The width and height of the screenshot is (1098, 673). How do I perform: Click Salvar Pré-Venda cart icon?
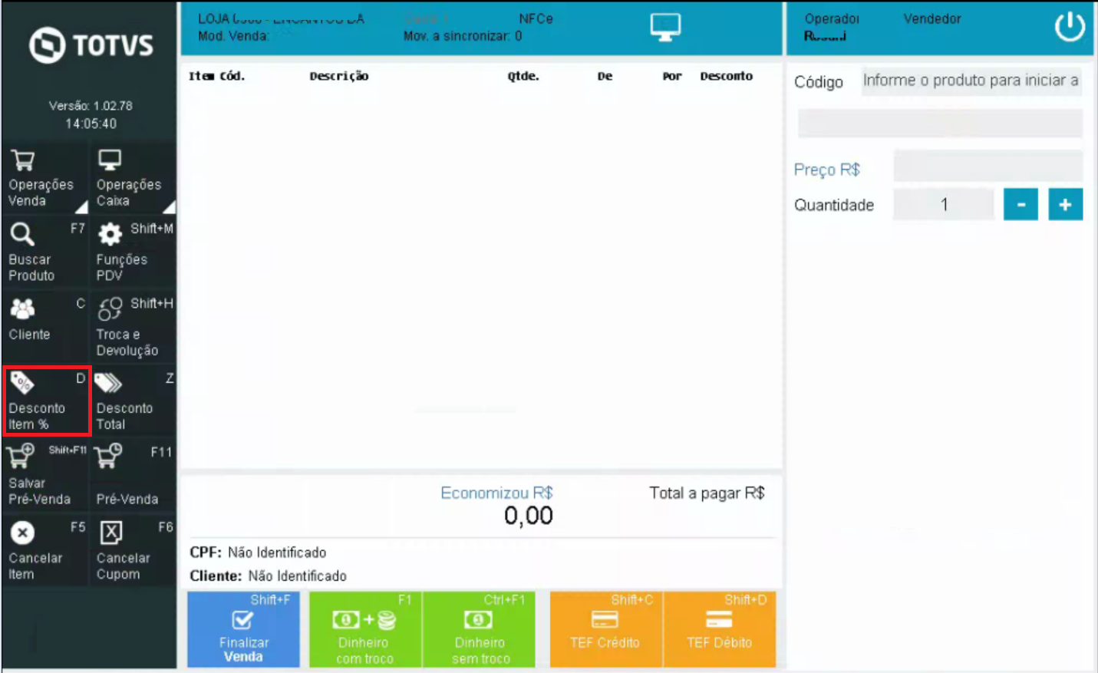point(20,456)
